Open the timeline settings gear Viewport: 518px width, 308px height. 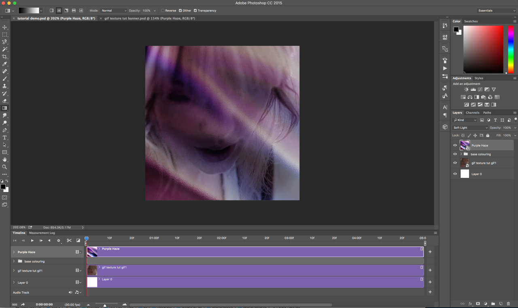(59, 240)
